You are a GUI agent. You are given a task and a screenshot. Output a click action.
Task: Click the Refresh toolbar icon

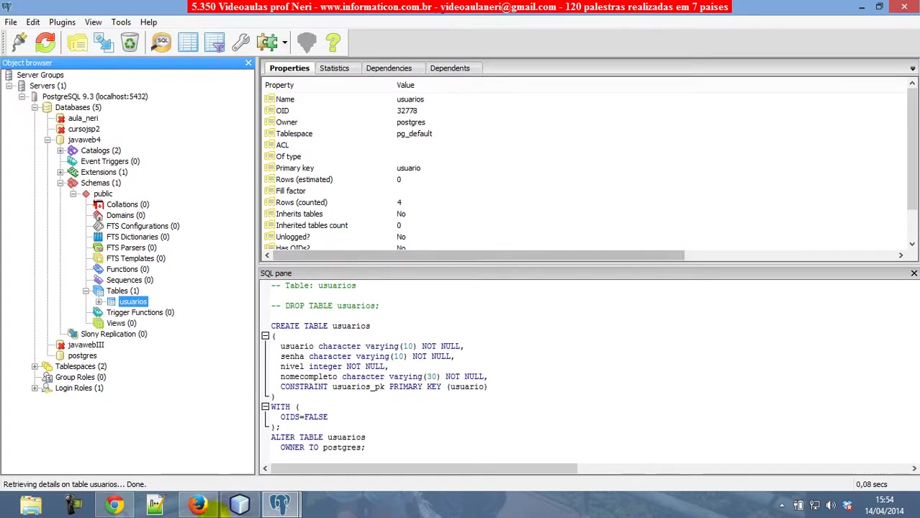point(45,42)
